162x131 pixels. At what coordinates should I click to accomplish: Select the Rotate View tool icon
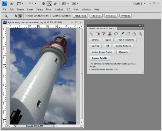(55, 4)
